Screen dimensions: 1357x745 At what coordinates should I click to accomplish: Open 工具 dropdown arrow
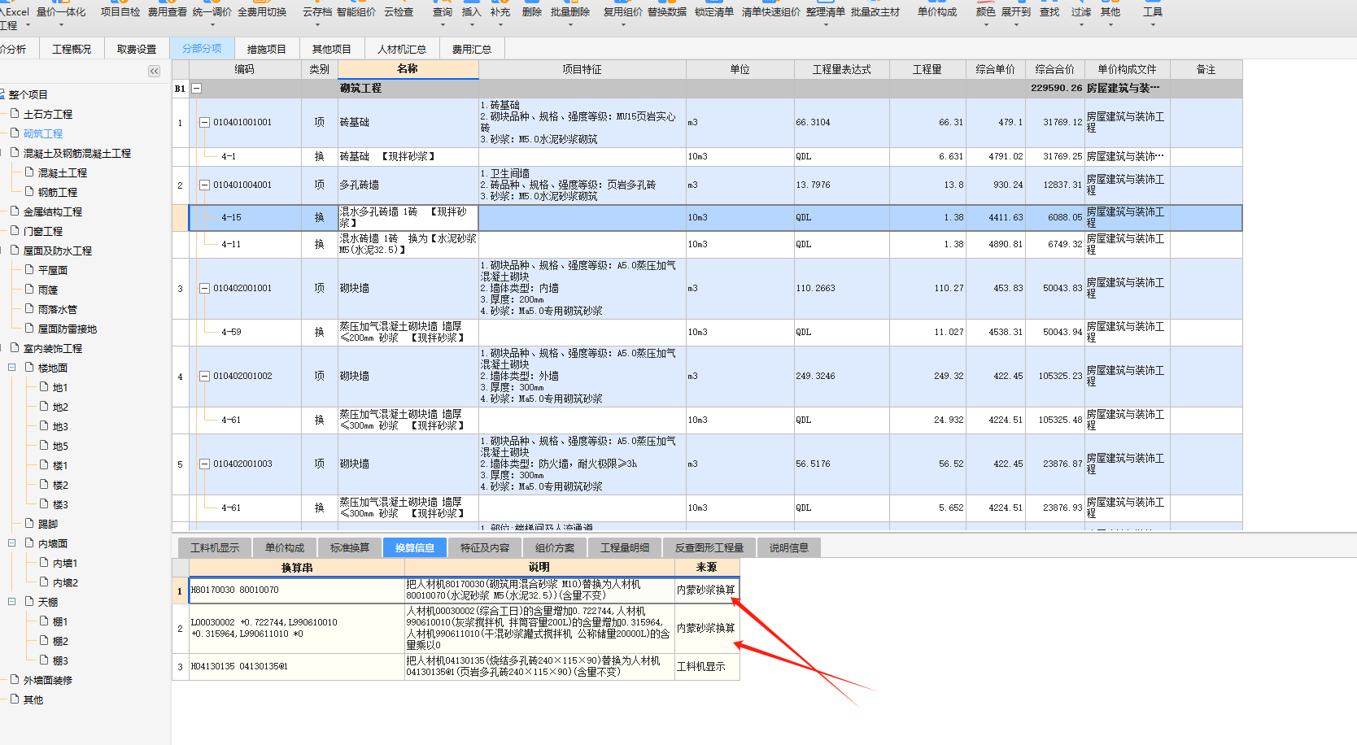1153,25
